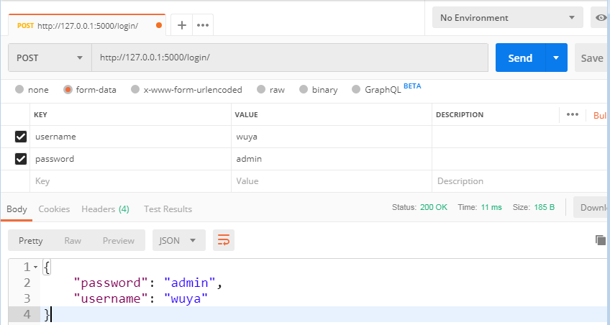Switch to the Cookies response tab
The image size is (610, 325).
(54, 209)
